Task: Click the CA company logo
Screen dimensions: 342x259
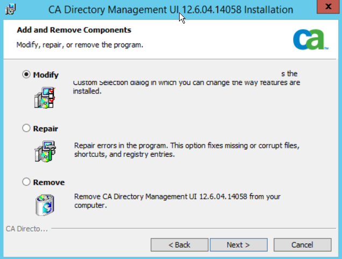Action: tap(310, 39)
